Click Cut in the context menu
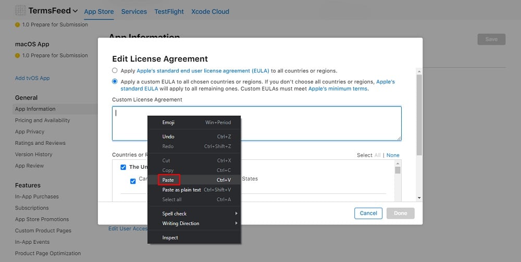The image size is (521, 262). pyautogui.click(x=194, y=160)
